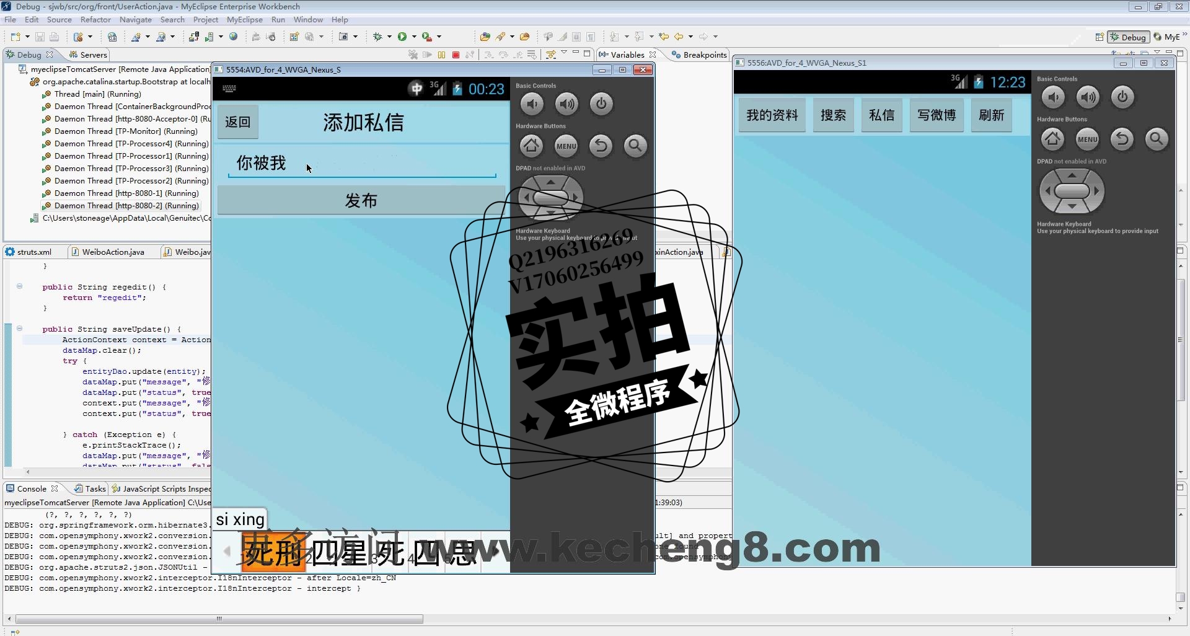The height and width of the screenshot is (636, 1190).
Task: Click 发布 button in emulator 5554
Action: point(361,201)
